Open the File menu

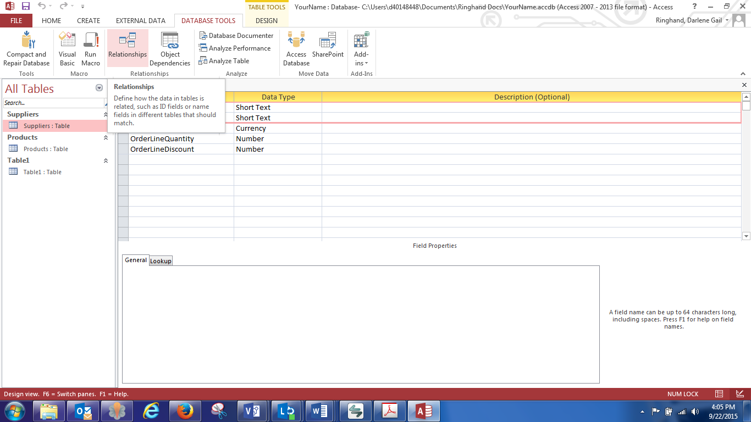[16, 21]
